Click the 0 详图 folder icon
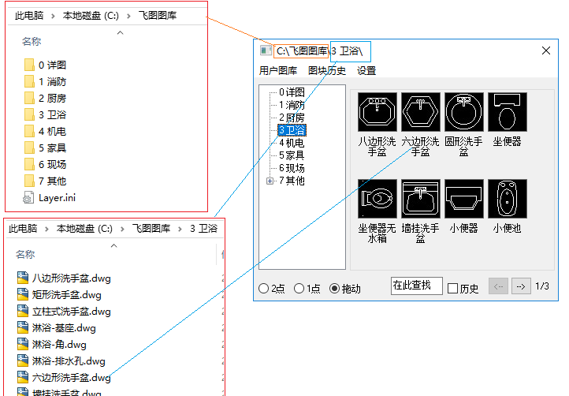Screen dimensions: 569x396 (x=29, y=65)
